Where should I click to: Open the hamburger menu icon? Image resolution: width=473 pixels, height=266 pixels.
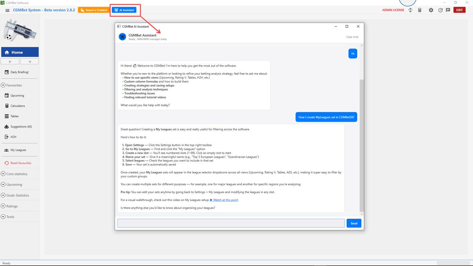tap(7, 10)
